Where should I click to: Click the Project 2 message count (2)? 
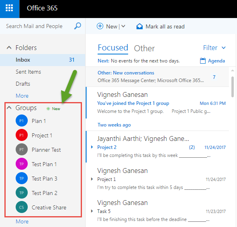[192, 147]
